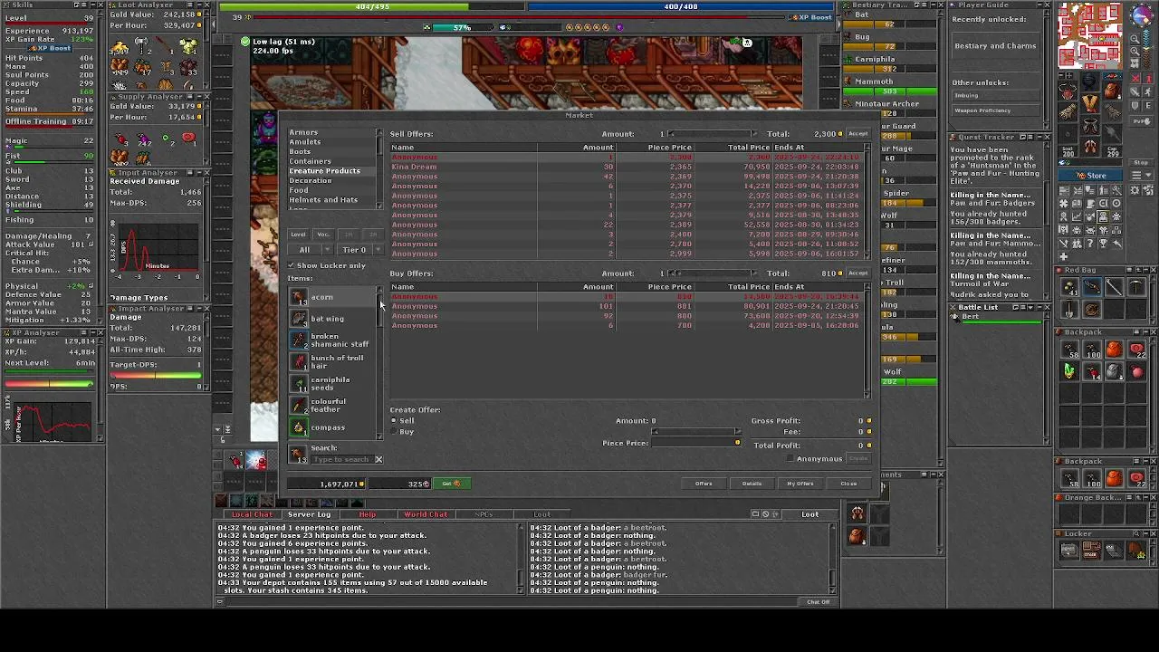This screenshot has width=1159, height=652.
Task: Select Decoration category
Action: 310,180
